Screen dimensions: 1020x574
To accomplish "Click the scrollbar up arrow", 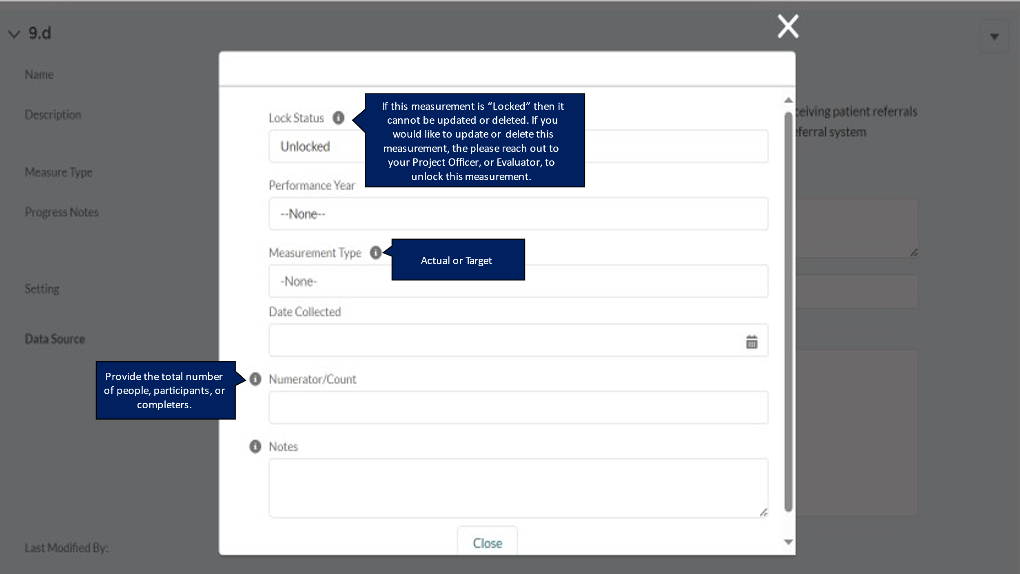I will (x=788, y=100).
